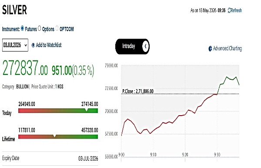Click the Intraday left chevron circle

point(145,46)
